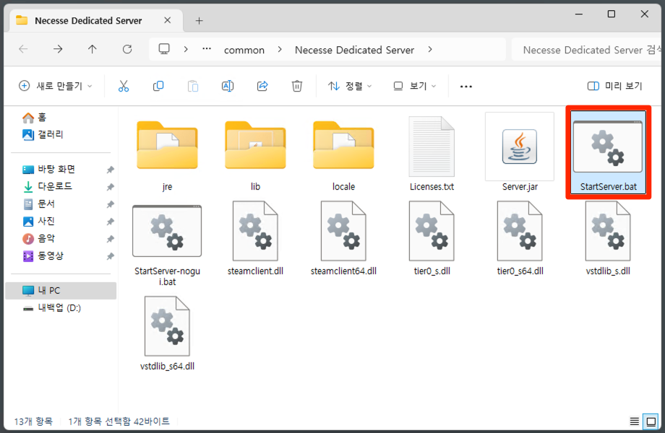Screen dimensions: 665x433
Task: Select the Licenses.txt file
Action: [432, 153]
